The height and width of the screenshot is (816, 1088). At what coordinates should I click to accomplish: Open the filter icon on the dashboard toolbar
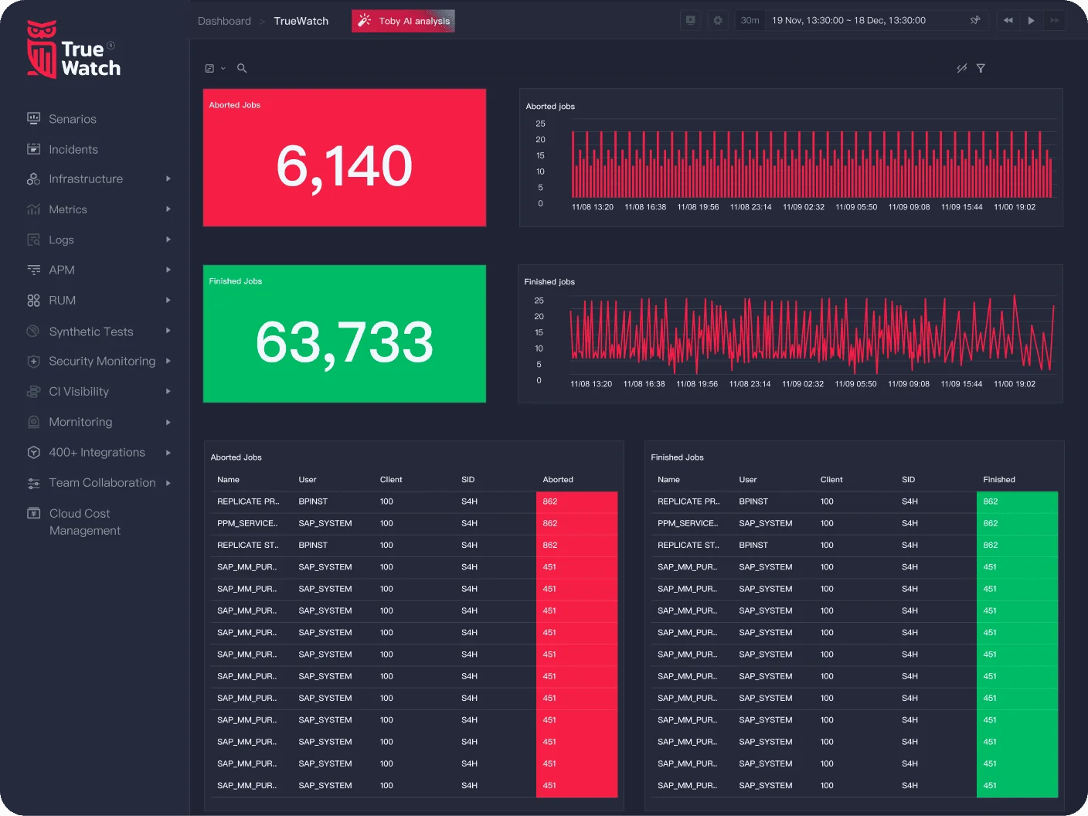pyautogui.click(x=981, y=68)
